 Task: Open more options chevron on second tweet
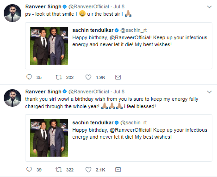209,92
